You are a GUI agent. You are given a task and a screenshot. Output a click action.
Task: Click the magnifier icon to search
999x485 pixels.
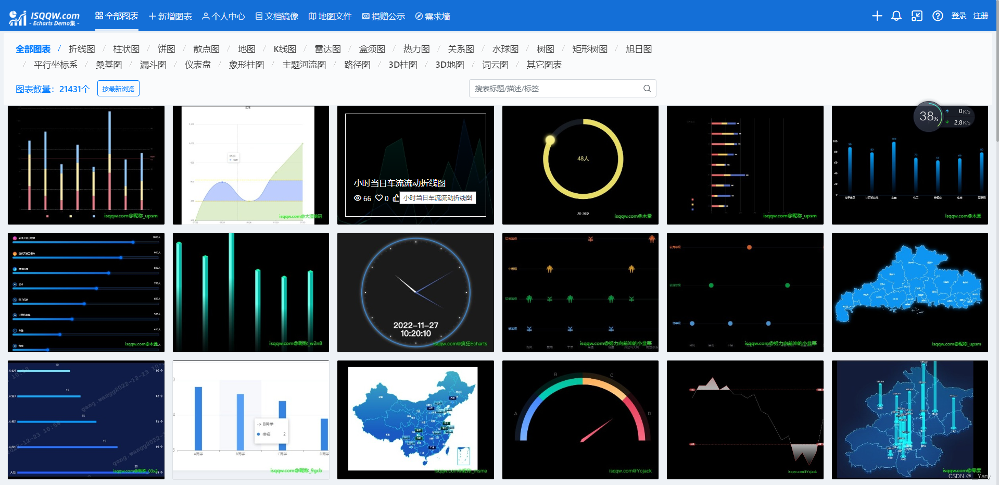(647, 88)
